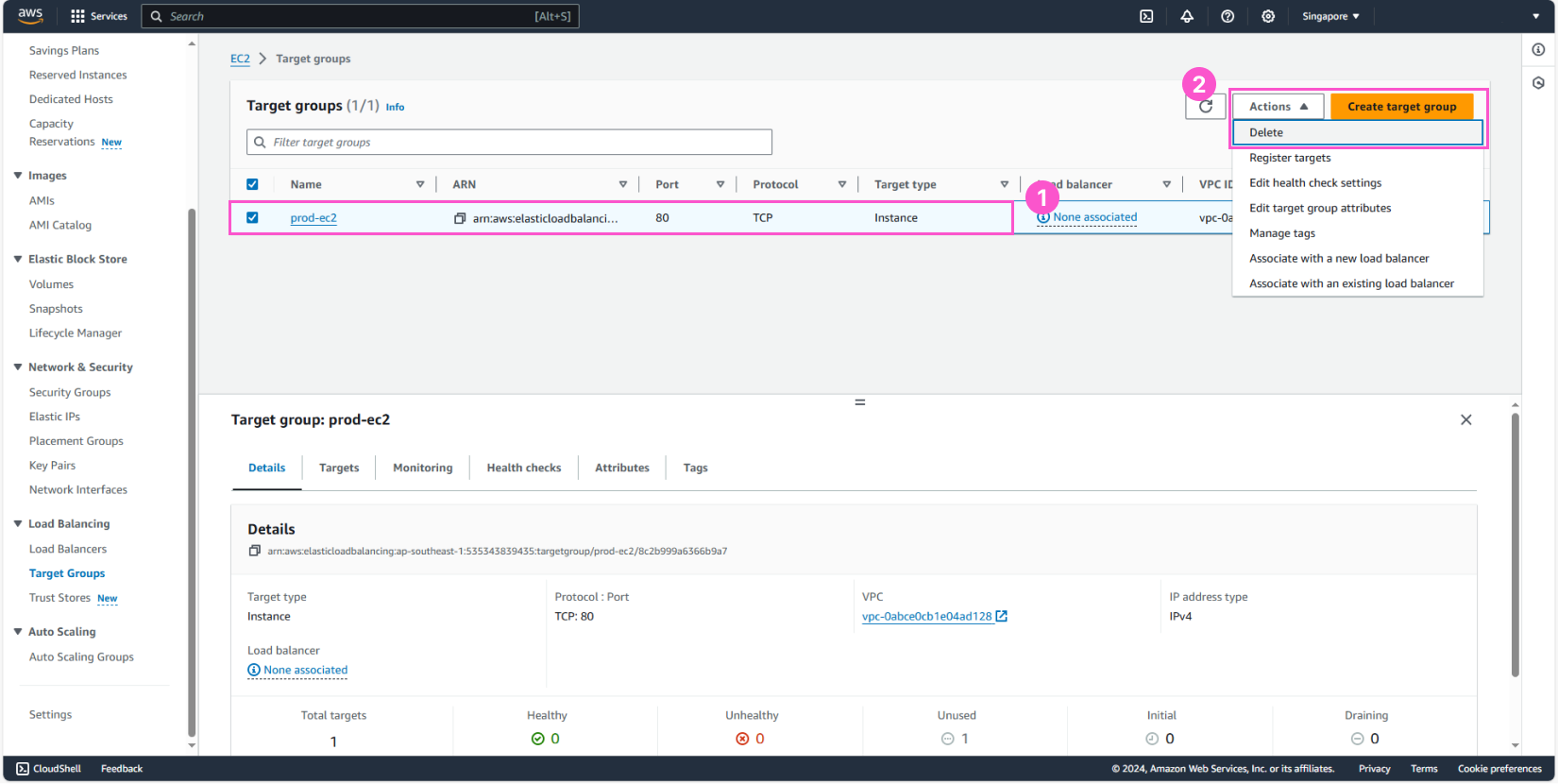Image resolution: width=1558 pixels, height=784 pixels.
Task: Open the notifications bell
Action: [x=1187, y=16]
